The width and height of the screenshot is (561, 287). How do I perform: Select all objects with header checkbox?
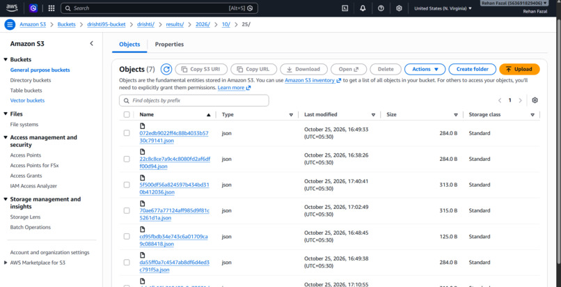[x=127, y=114]
